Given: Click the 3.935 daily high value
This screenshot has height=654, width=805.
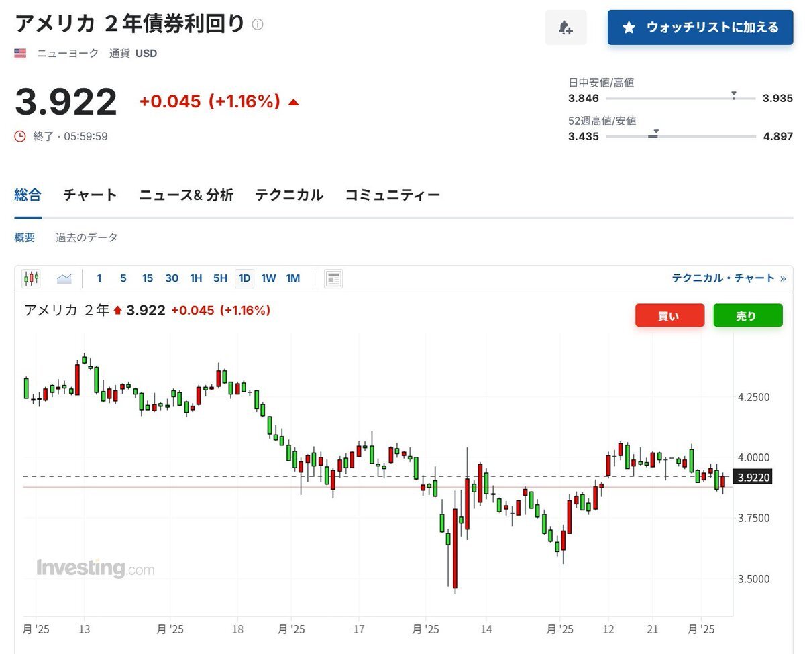Looking at the screenshot, I should point(777,98).
